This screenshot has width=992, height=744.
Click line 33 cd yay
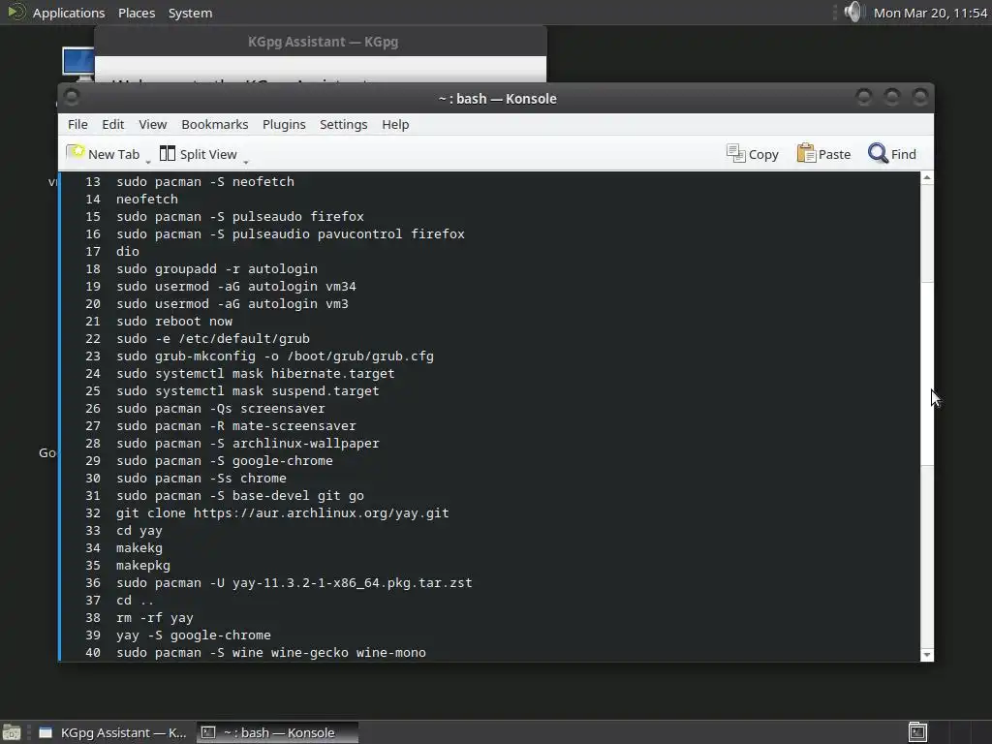[139, 531]
